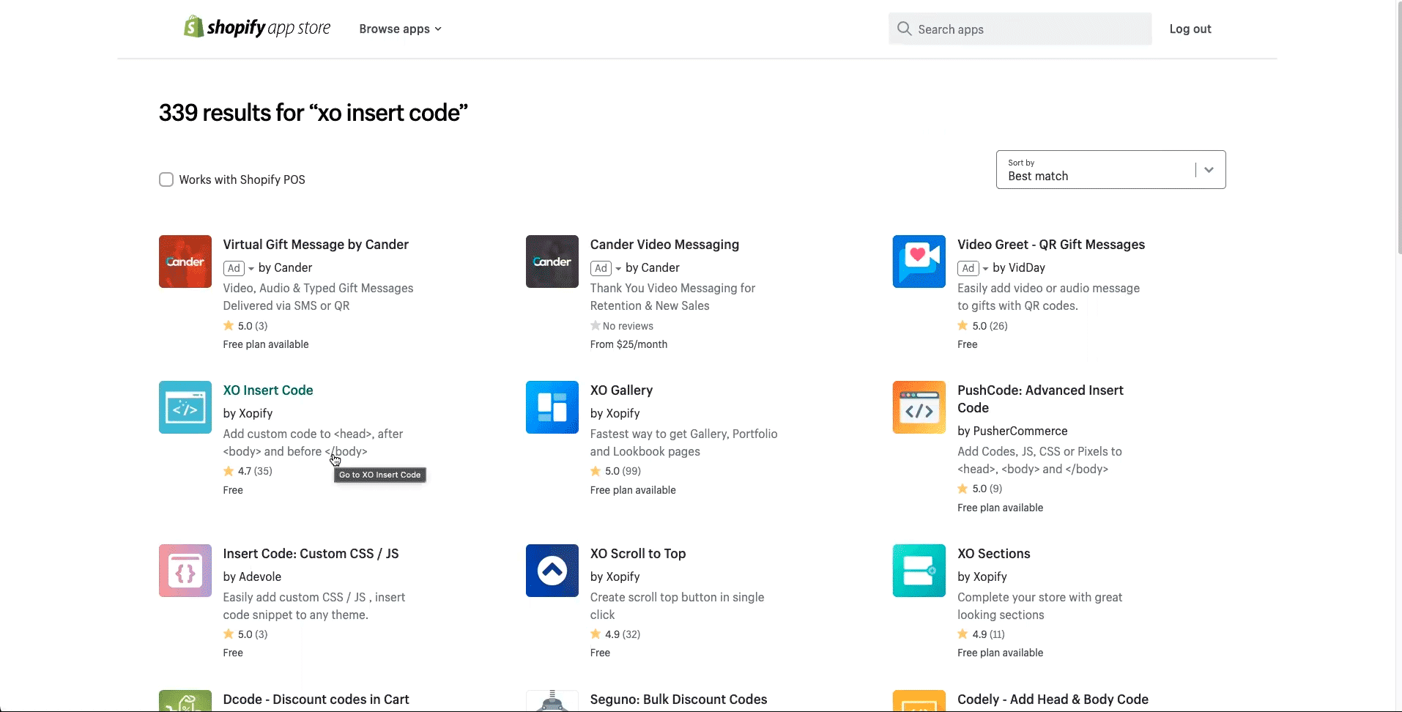Open the XO Gallery title link
1402x712 pixels.
tap(621, 390)
